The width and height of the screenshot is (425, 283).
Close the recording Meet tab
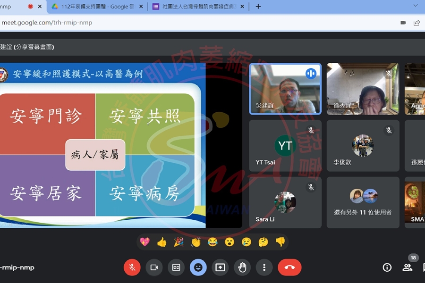pyautogui.click(x=40, y=7)
